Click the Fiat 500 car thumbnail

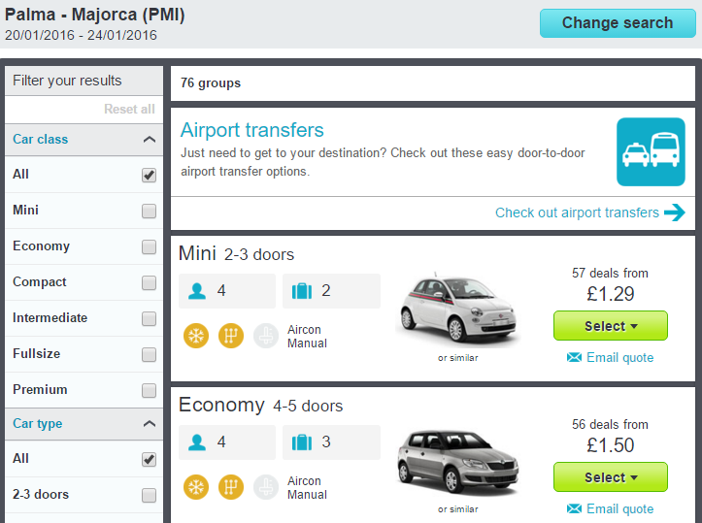(458, 310)
